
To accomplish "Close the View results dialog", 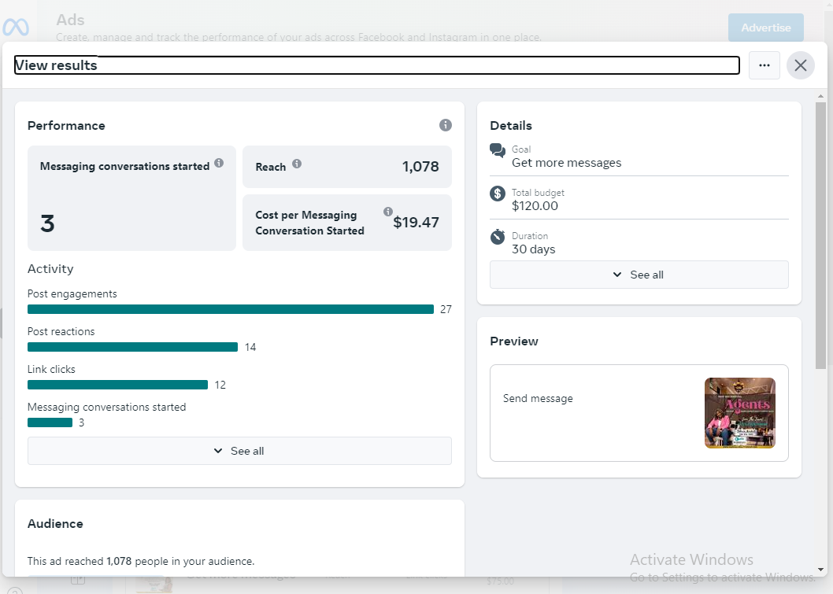I will click(801, 65).
